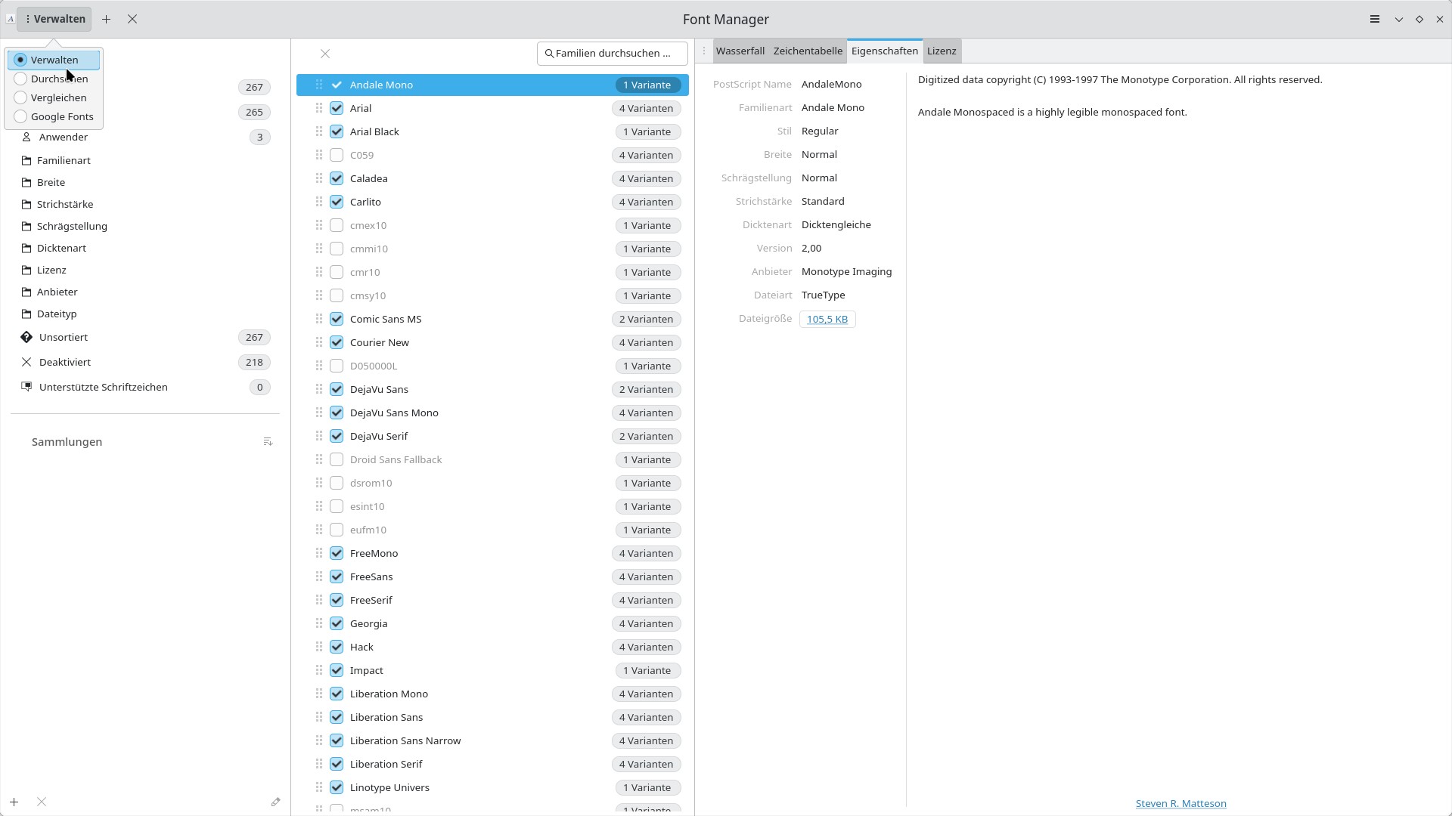This screenshot has height=816, width=1452.
Task: Expand the Breite category
Action: pos(51,183)
